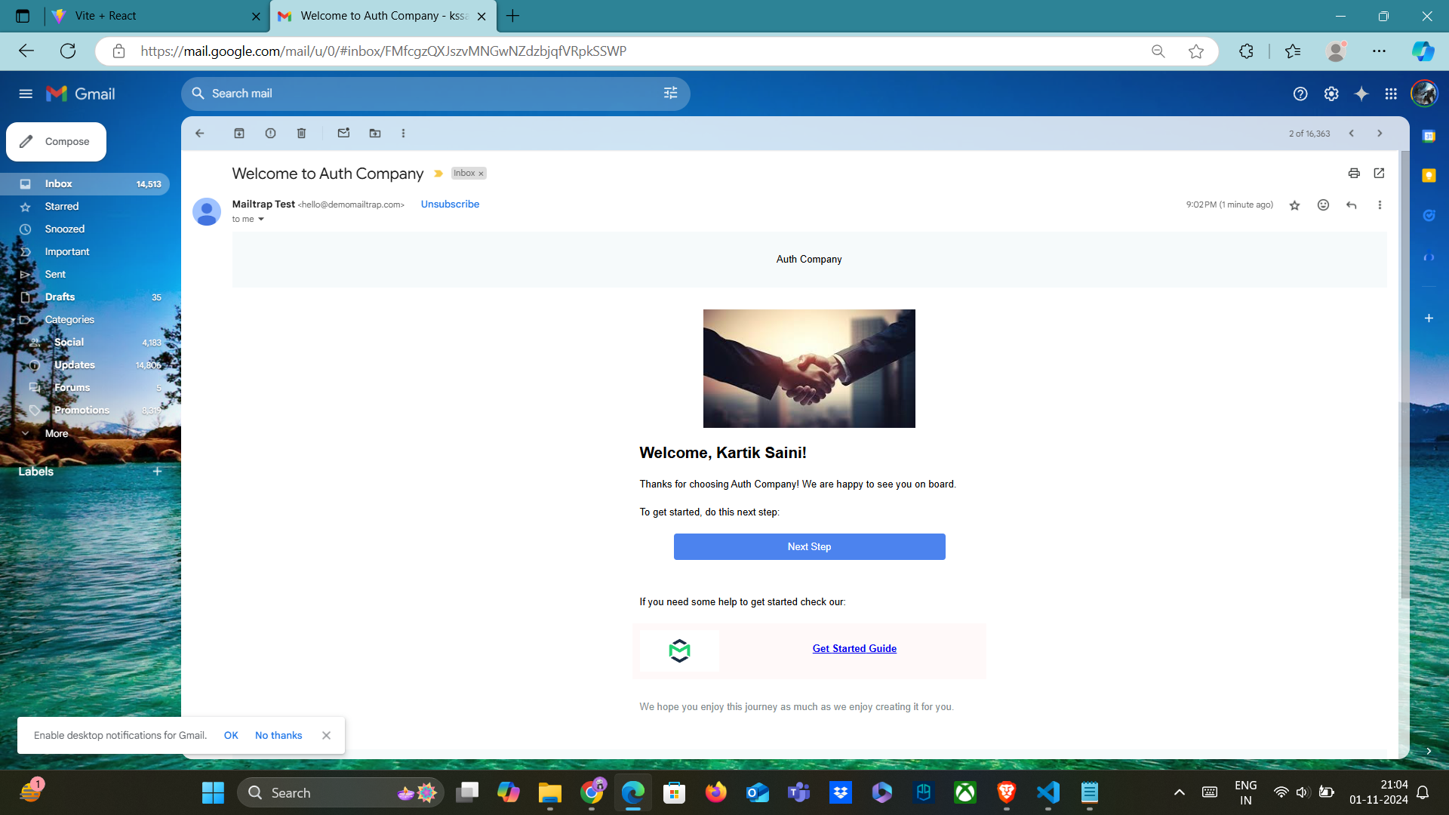Image resolution: width=1449 pixels, height=815 pixels.
Task: Click OK to enable desktop notifications
Action: click(x=231, y=736)
